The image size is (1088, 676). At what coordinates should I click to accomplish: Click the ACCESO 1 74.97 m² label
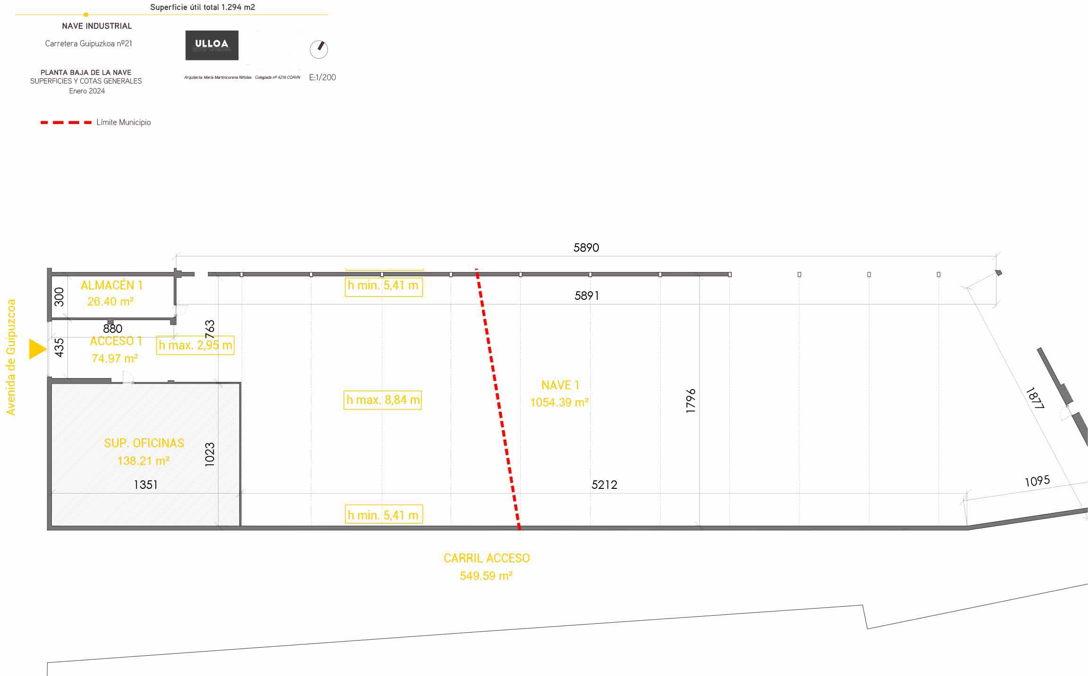pos(116,349)
